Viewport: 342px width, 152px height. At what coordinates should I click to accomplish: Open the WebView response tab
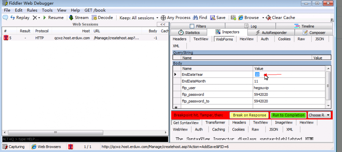point(180,129)
